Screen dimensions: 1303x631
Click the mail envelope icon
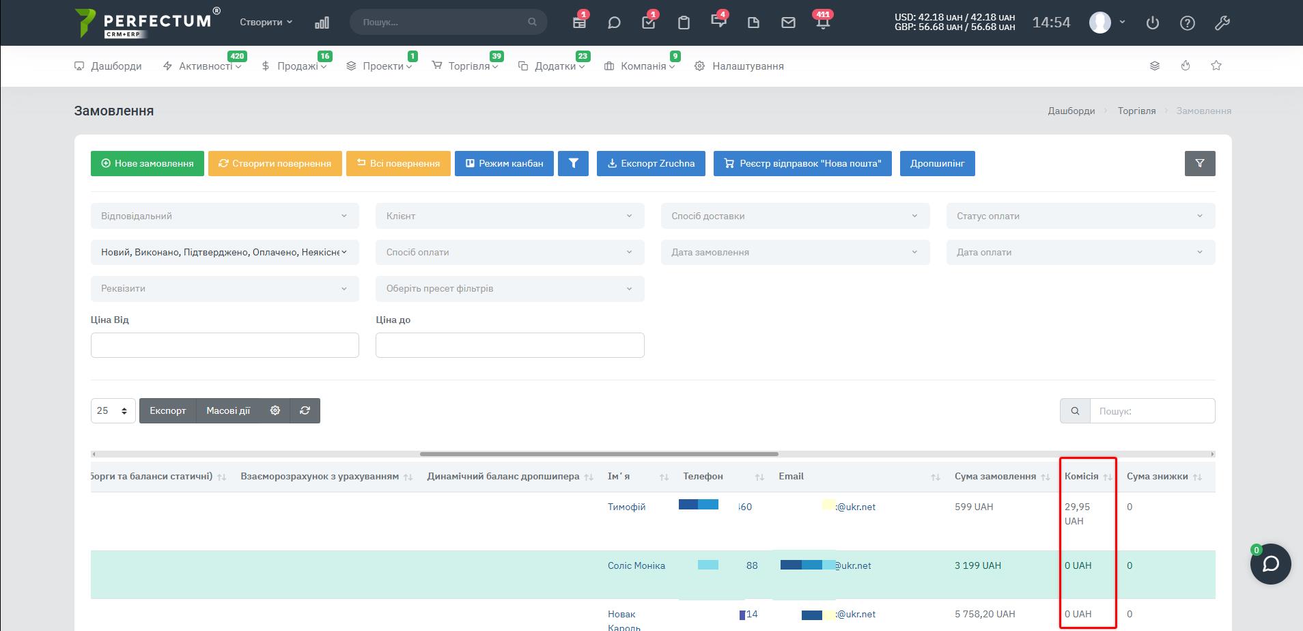tap(788, 23)
